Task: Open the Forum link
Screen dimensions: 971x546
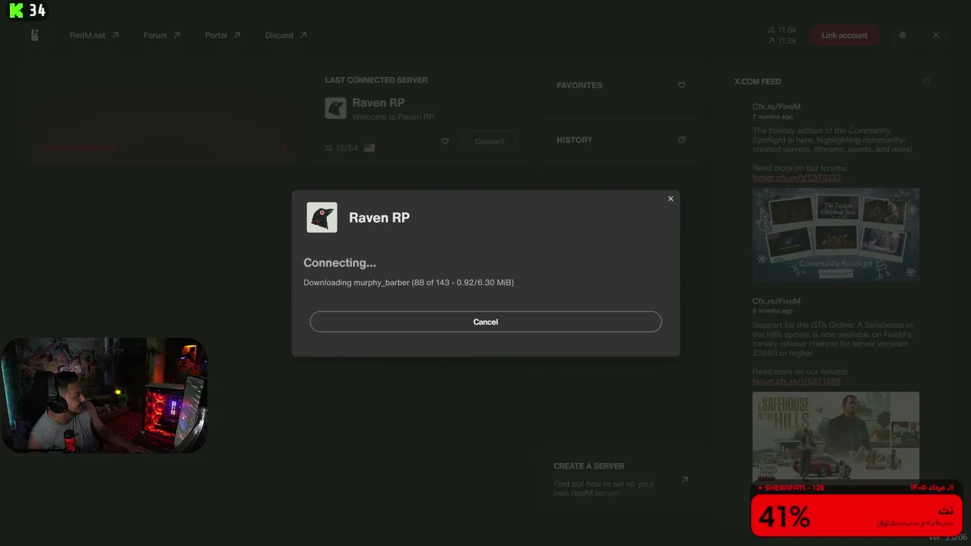Action: (162, 36)
